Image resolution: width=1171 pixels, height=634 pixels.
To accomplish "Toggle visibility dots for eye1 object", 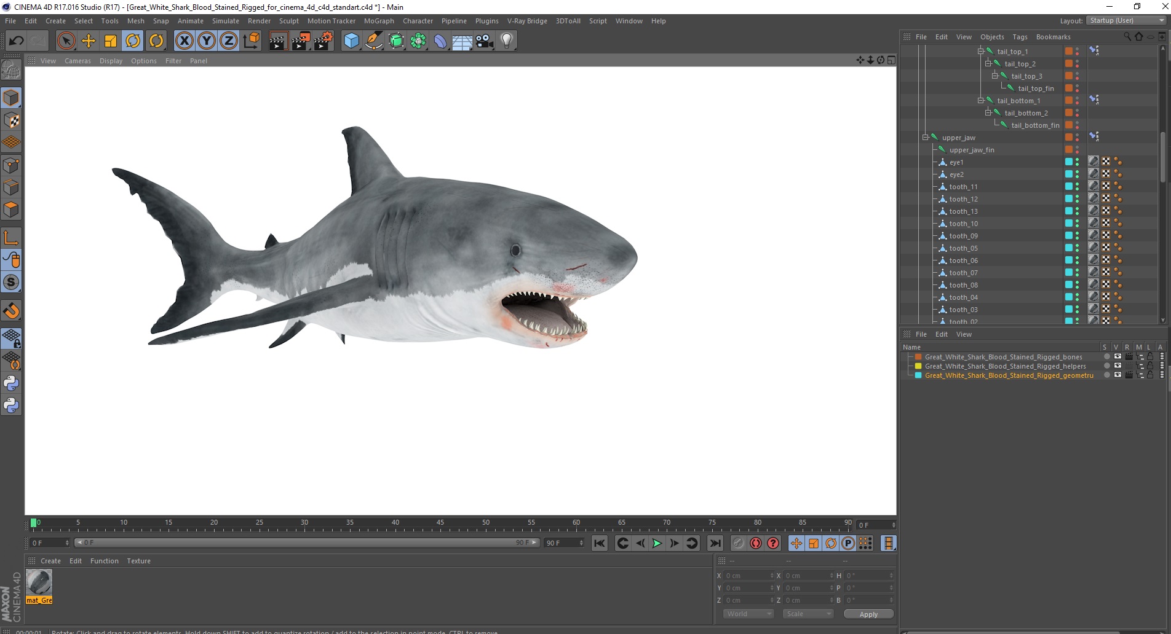I will tap(1077, 162).
